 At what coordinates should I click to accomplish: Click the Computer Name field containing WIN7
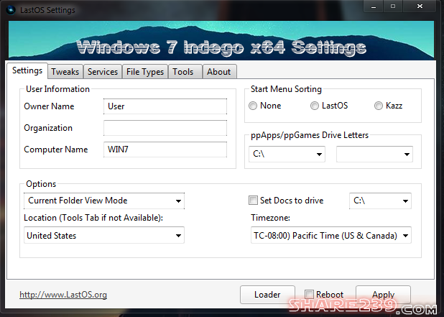pyautogui.click(x=165, y=150)
